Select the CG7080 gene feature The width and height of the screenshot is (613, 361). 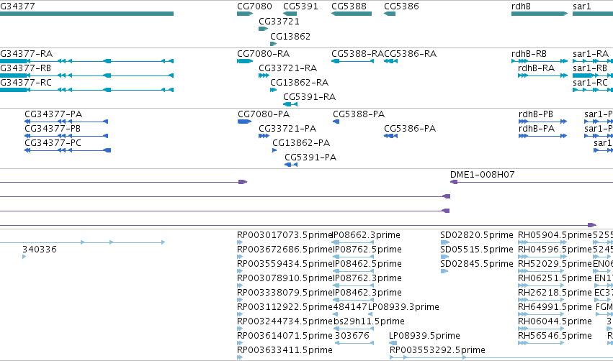click(x=245, y=14)
